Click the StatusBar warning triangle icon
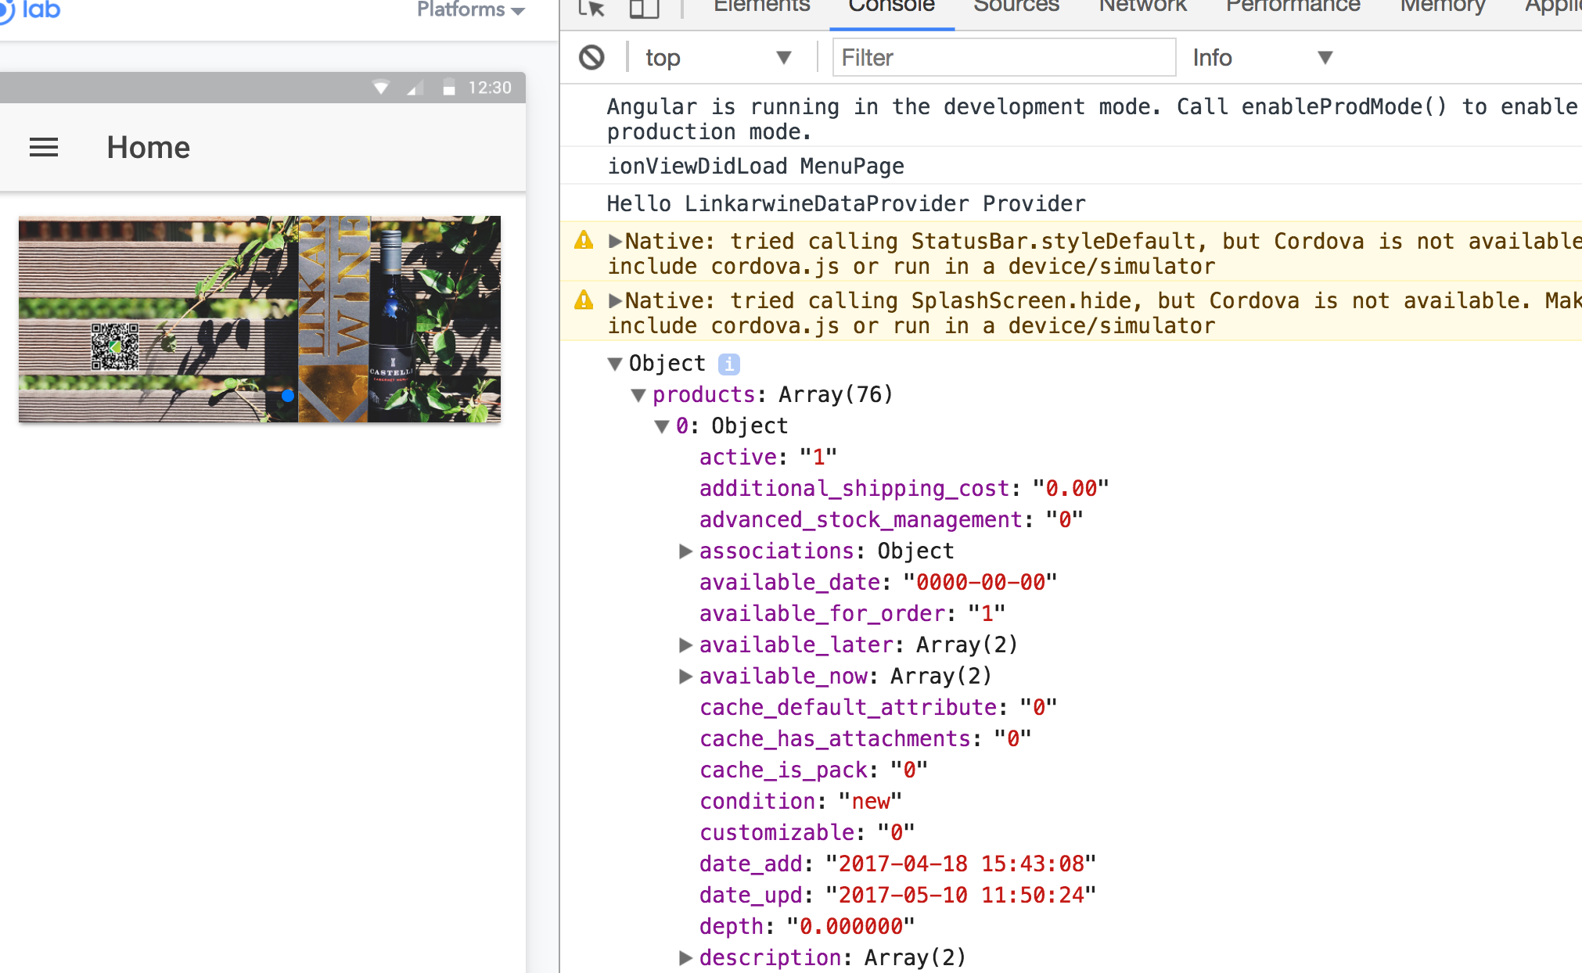 [x=584, y=240]
